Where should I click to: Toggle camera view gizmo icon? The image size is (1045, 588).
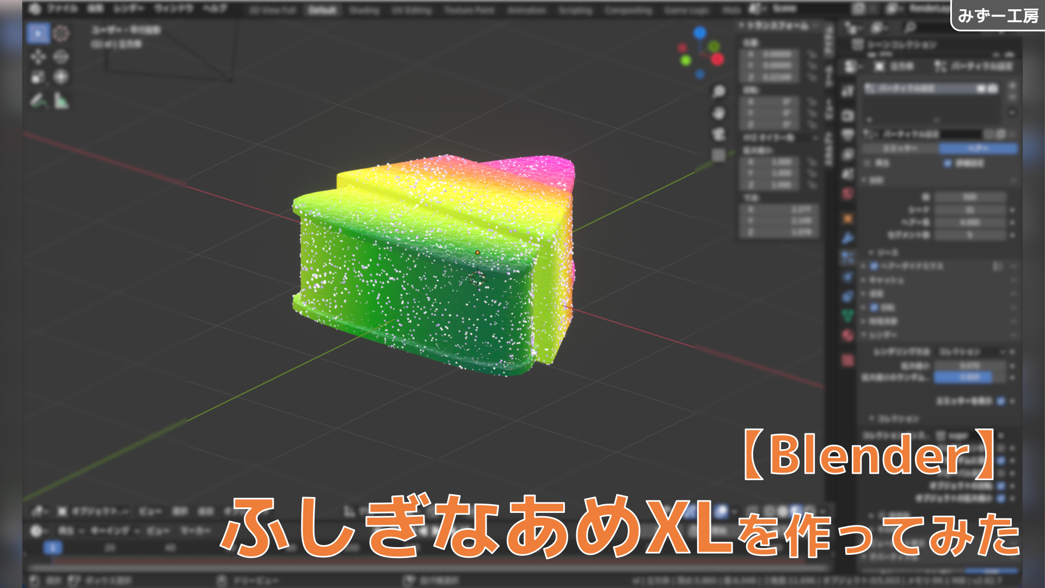click(719, 134)
